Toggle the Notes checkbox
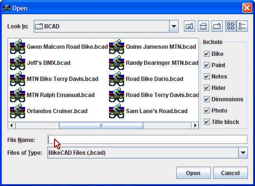 point(207,77)
